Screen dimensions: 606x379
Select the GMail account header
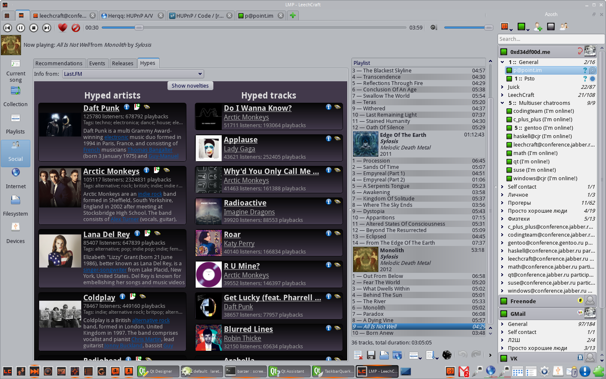click(x=548, y=314)
